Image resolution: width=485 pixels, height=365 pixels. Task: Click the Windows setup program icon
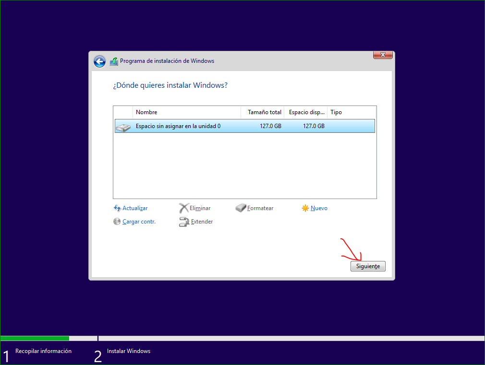(114, 61)
